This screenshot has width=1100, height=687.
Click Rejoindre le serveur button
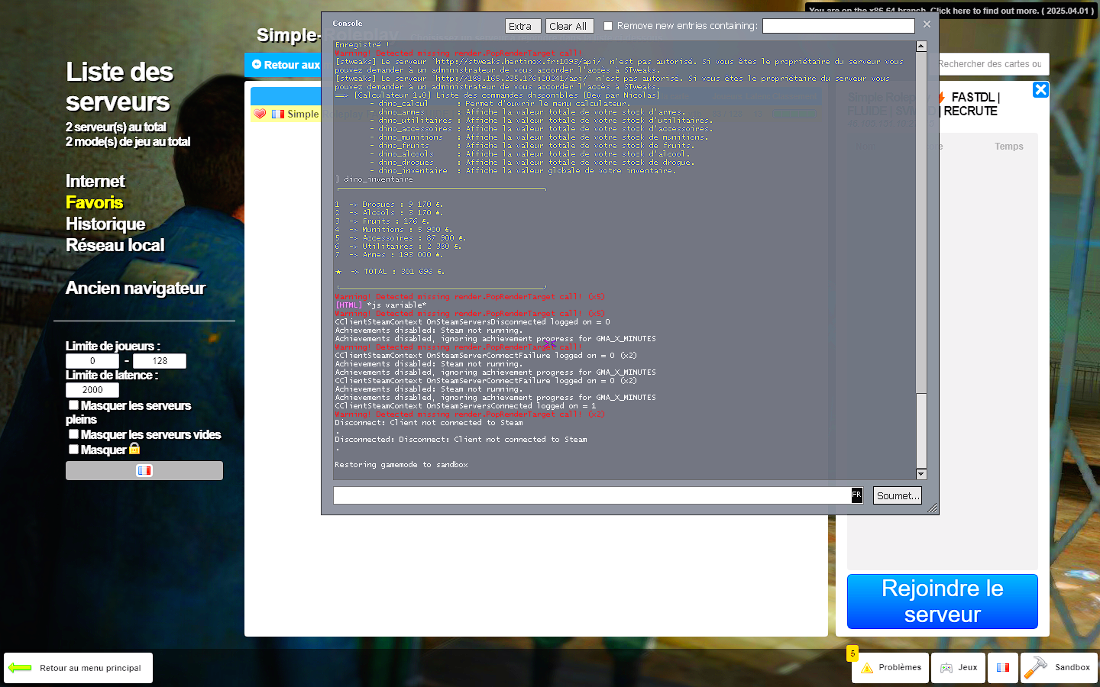pos(943,602)
